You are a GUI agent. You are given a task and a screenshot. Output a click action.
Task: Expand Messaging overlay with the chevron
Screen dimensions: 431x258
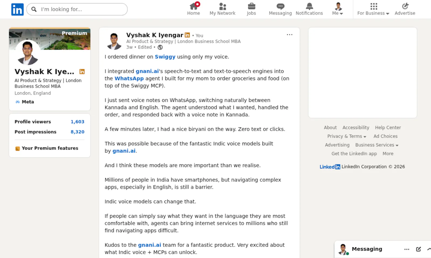pyautogui.click(x=429, y=249)
